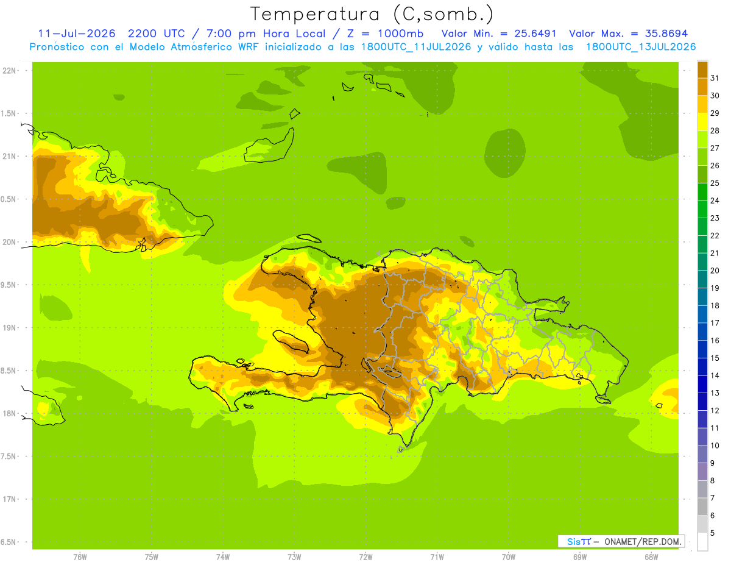This screenshot has width=731, height=565.
Task: Click the legend value "20"
Action: (x=715, y=271)
